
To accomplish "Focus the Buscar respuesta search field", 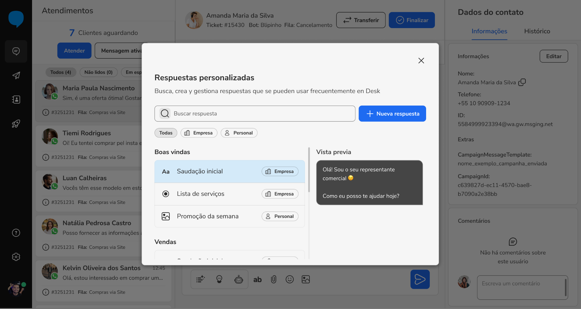I will tap(255, 113).
